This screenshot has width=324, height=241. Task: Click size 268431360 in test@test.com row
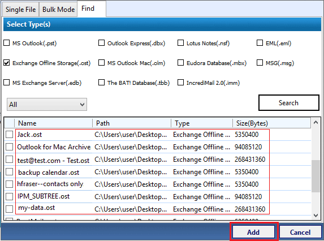pyautogui.click(x=250, y=160)
